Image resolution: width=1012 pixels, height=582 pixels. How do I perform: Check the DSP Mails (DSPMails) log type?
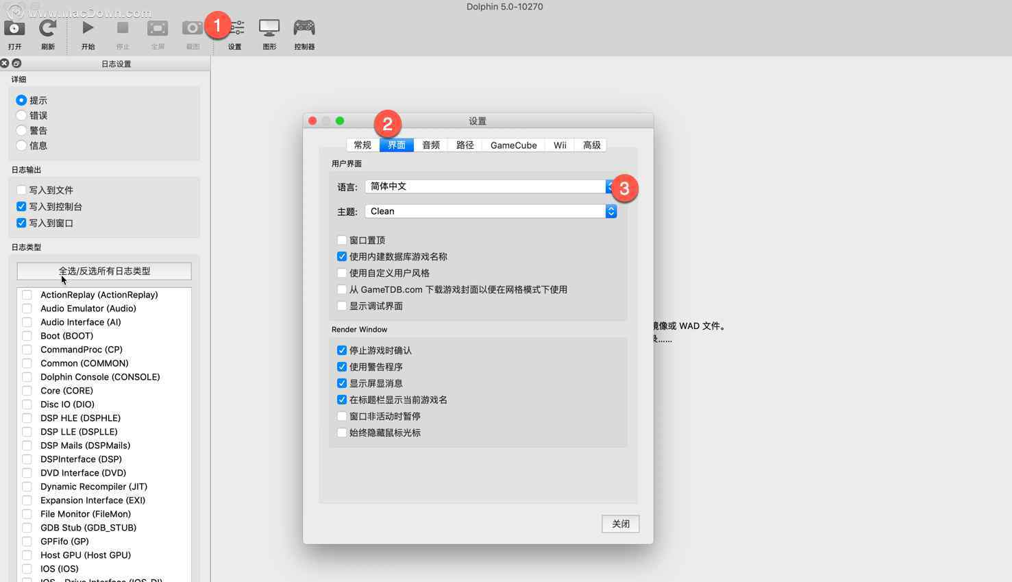(x=27, y=446)
